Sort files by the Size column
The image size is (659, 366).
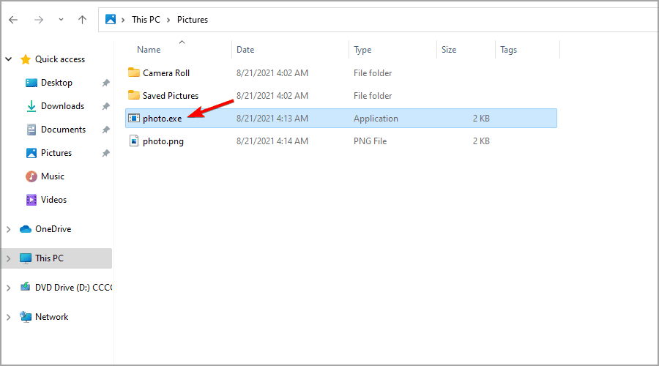coord(449,50)
